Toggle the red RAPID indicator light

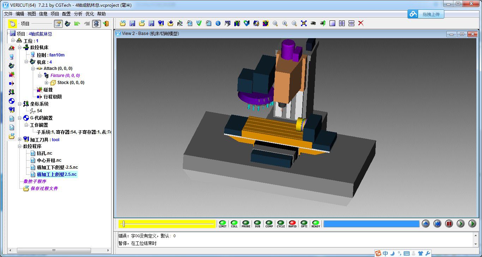(x=293, y=224)
